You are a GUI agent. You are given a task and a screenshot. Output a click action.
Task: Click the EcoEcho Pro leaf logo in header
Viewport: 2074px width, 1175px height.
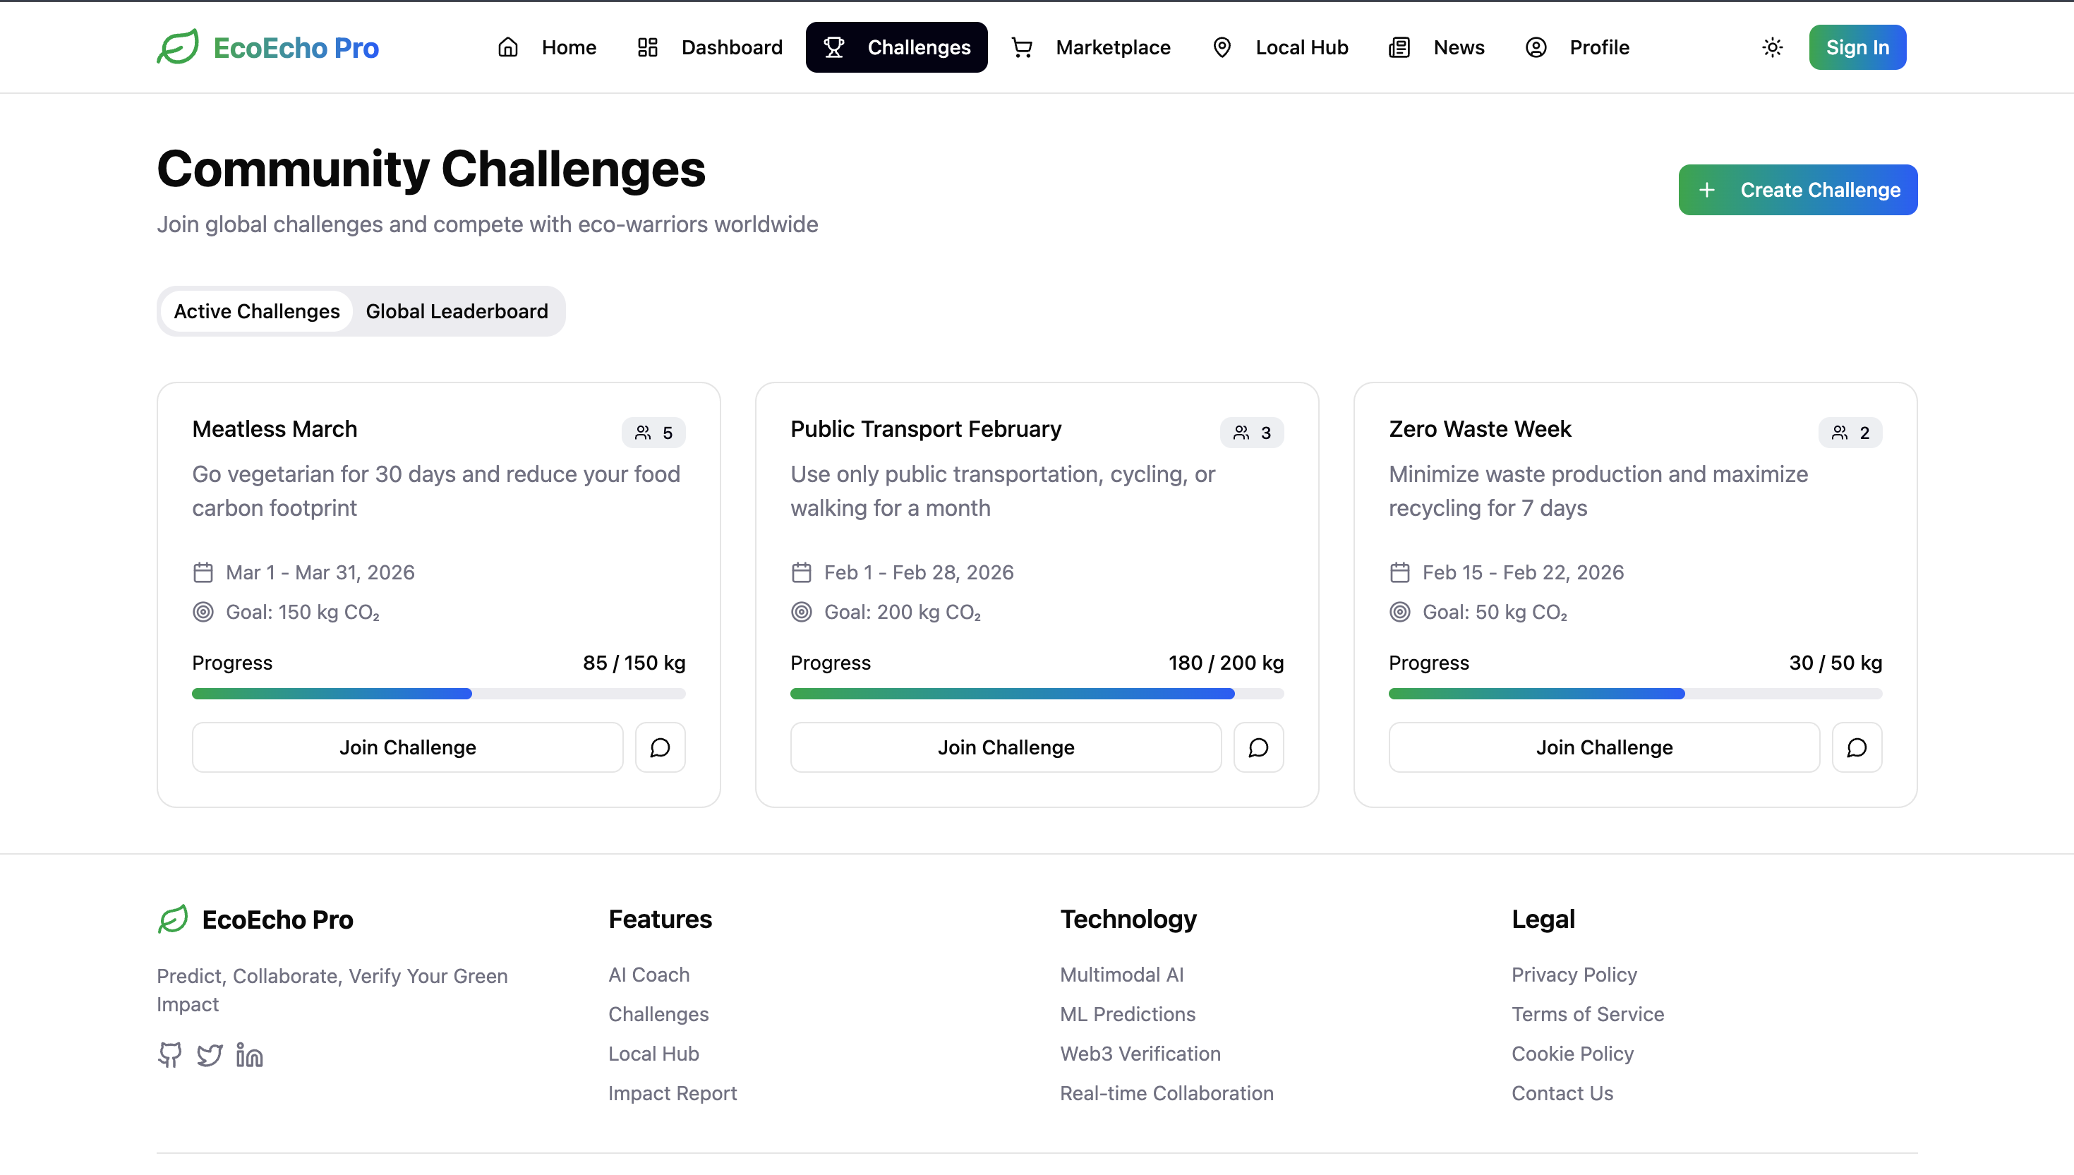(x=178, y=47)
